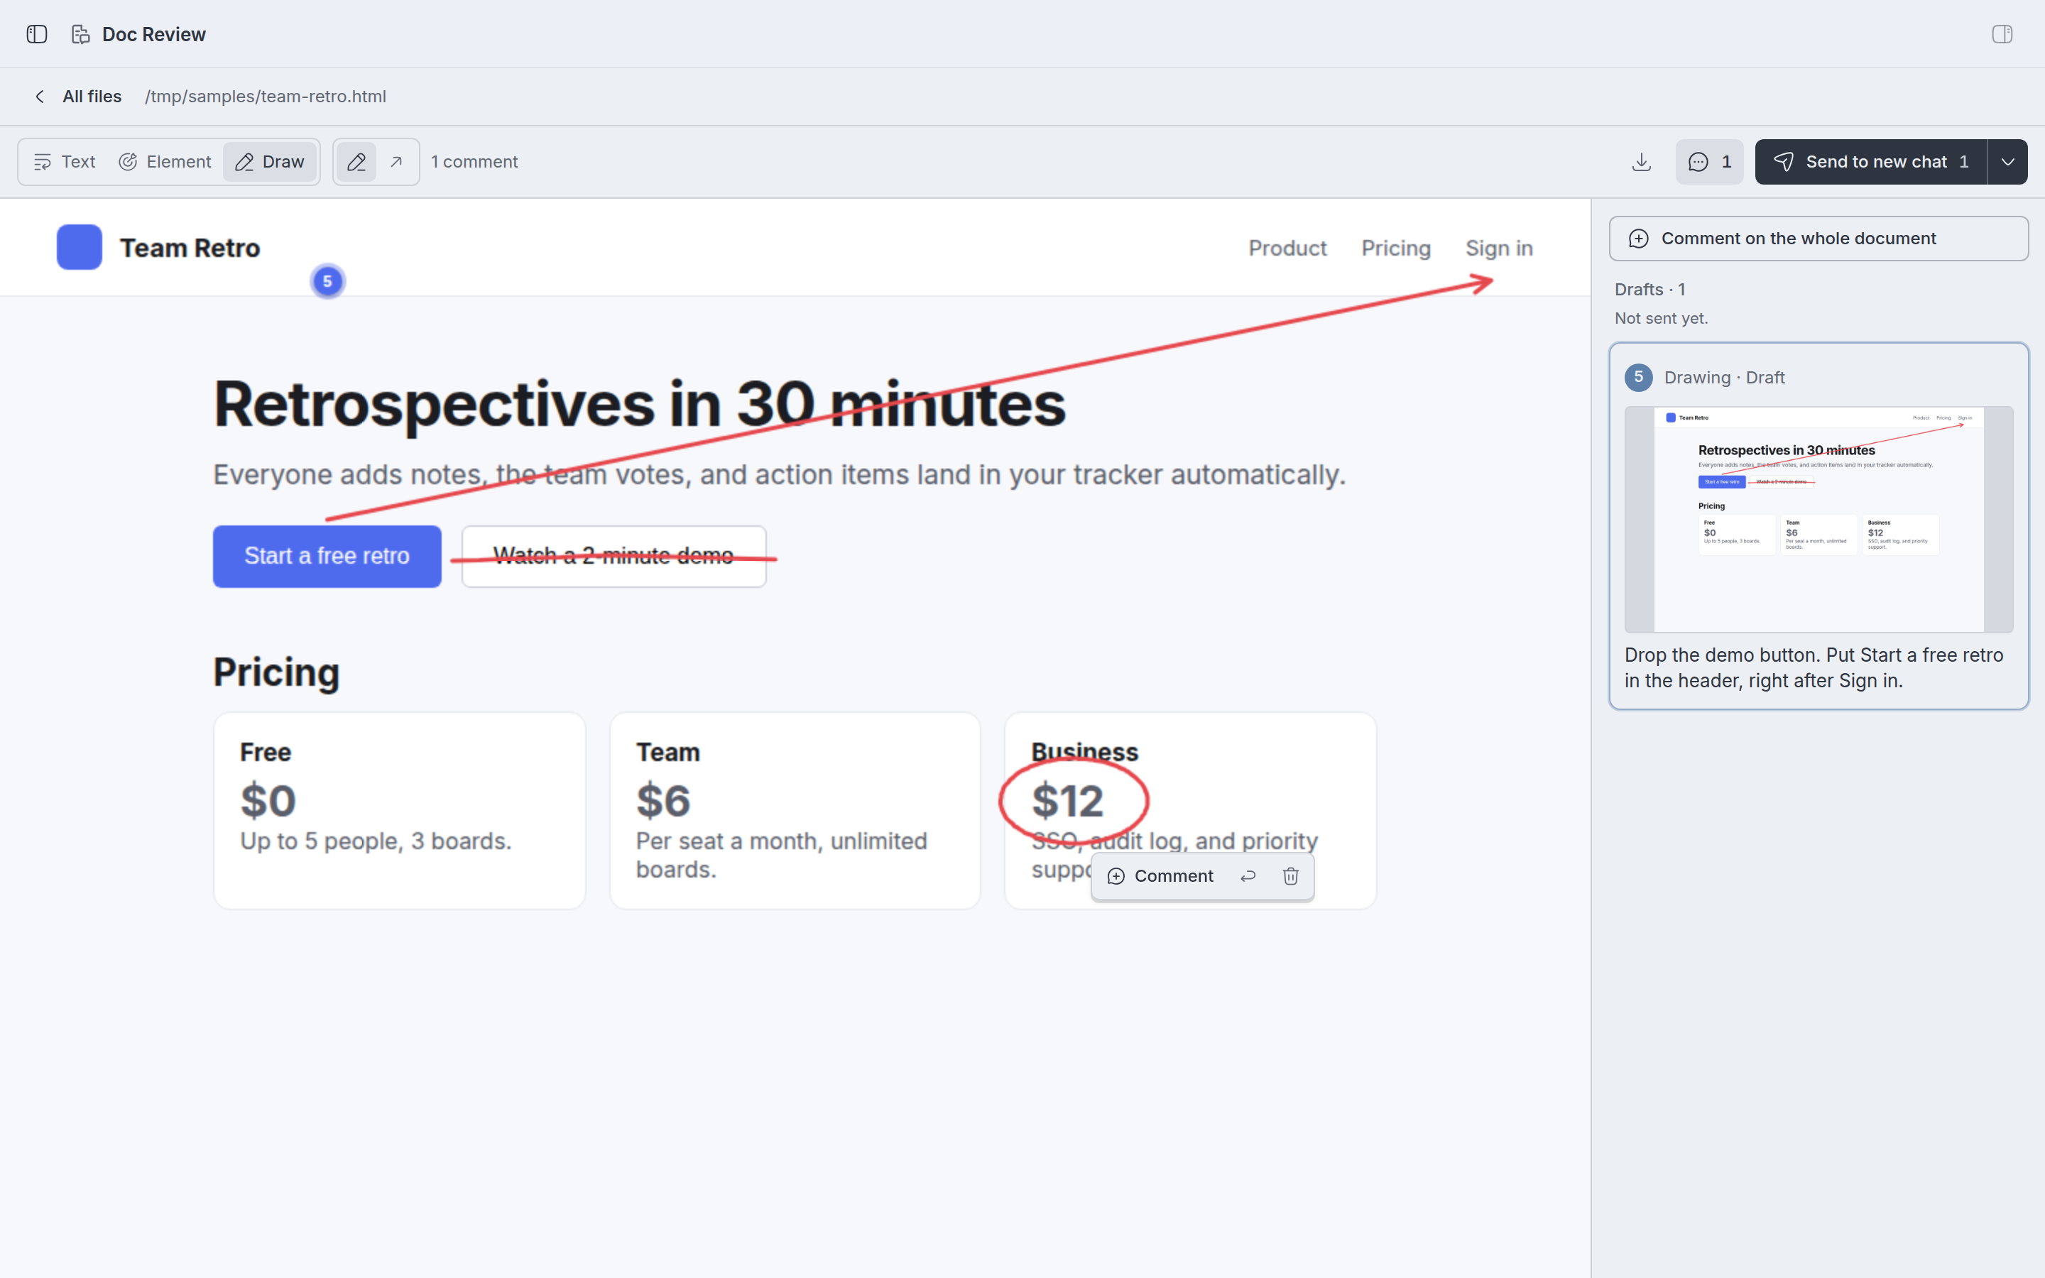Open the Pricing nav link
The image size is (2045, 1278).
coord(1396,248)
